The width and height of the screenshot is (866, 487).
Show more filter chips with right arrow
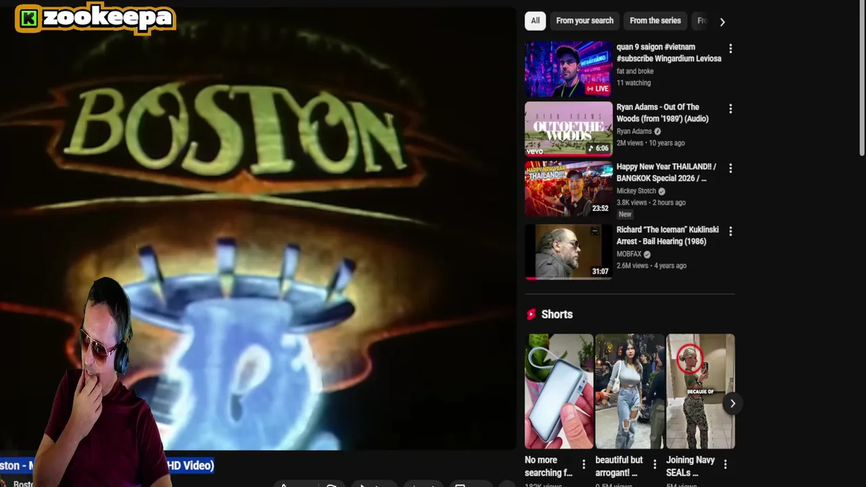tap(722, 22)
